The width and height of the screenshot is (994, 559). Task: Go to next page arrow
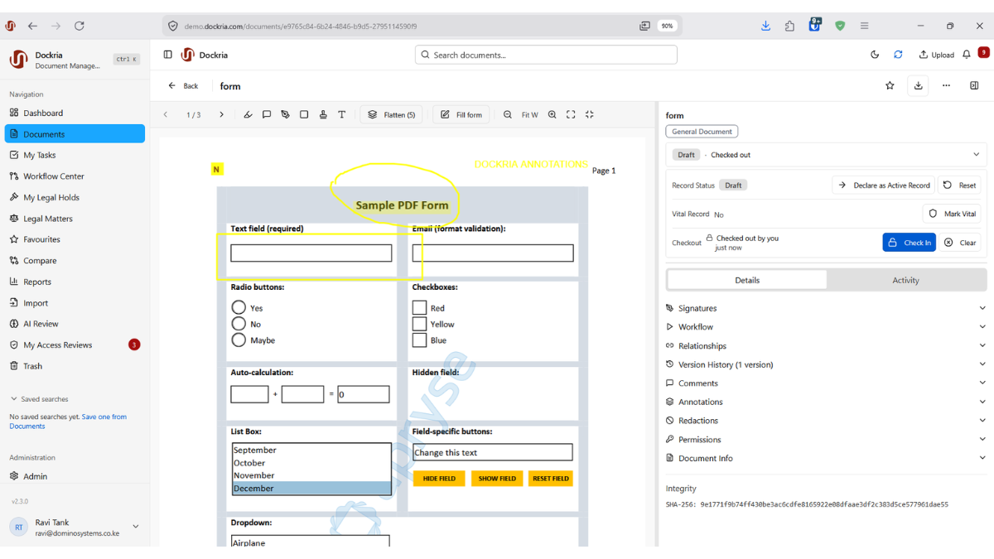(x=221, y=115)
